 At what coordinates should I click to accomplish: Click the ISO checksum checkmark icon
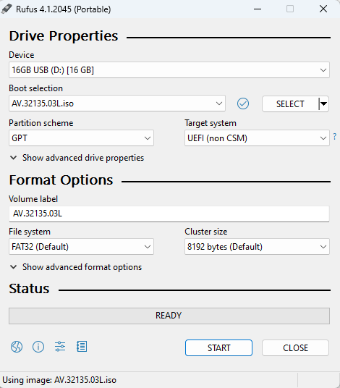click(243, 104)
